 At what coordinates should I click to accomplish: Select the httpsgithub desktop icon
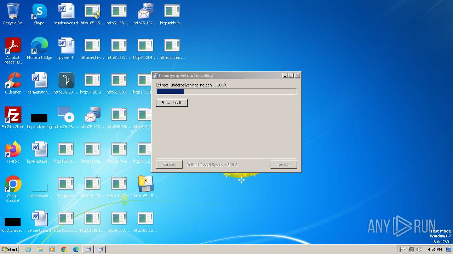tap(172, 14)
